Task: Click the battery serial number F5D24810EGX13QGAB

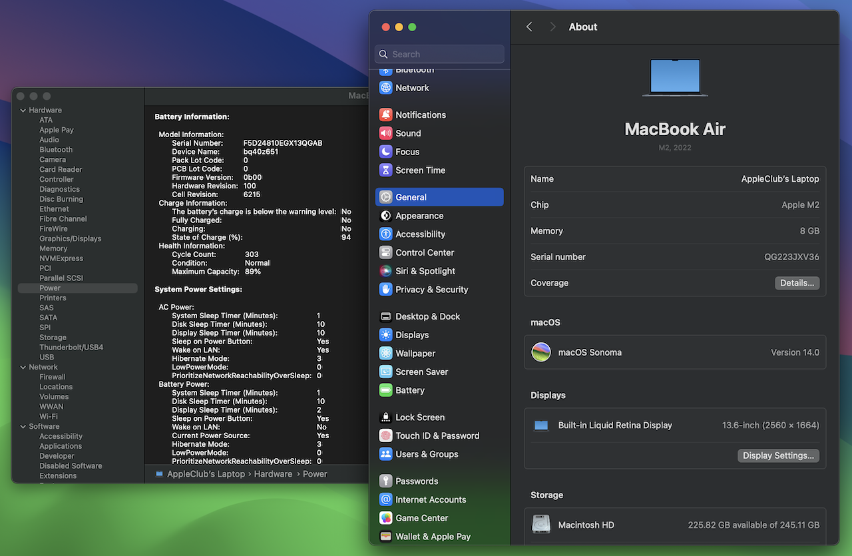Action: (283, 143)
